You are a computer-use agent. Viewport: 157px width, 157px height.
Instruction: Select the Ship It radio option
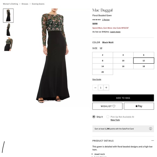tap(94, 117)
